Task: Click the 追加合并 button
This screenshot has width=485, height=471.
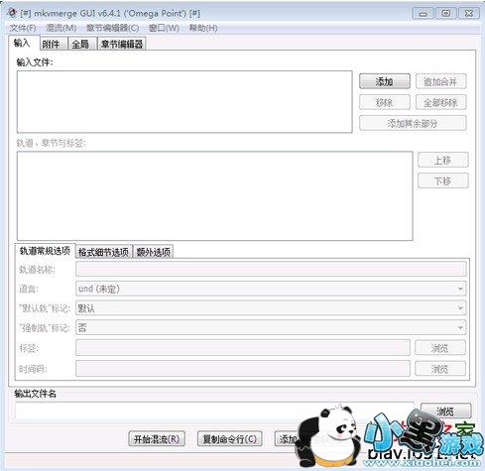Action: [x=440, y=81]
